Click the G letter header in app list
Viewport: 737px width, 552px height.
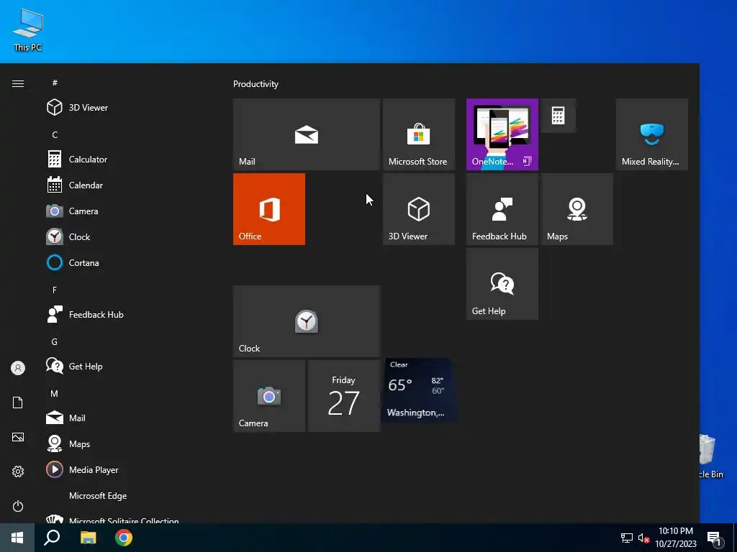(55, 341)
